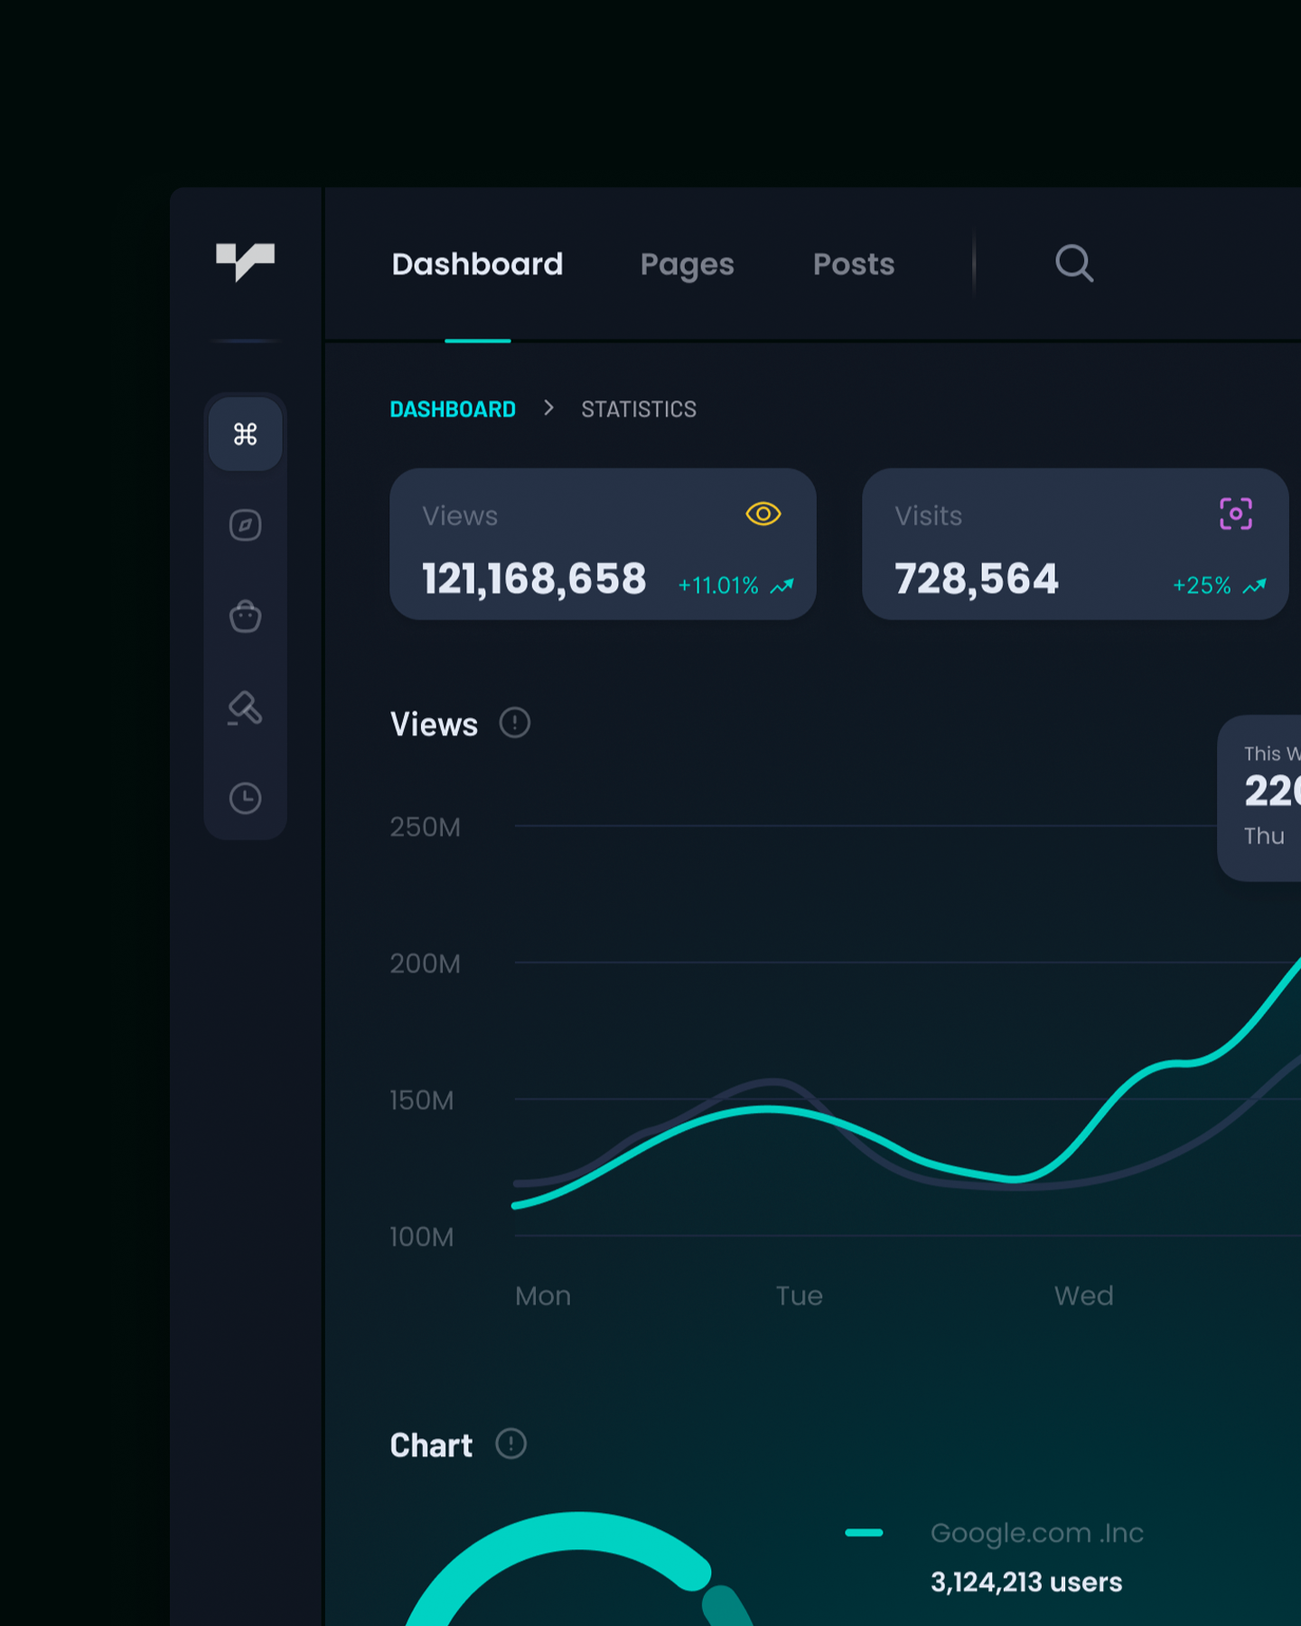Viewport: 1301px width, 1626px height.
Task: Click the yellow eye icon on Views card
Action: (x=763, y=514)
